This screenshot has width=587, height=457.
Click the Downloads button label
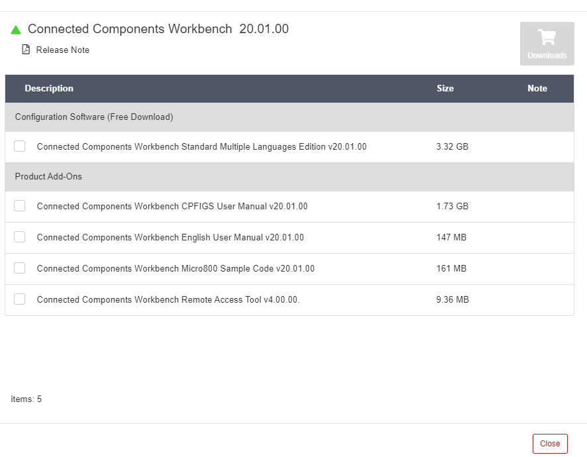pos(547,56)
